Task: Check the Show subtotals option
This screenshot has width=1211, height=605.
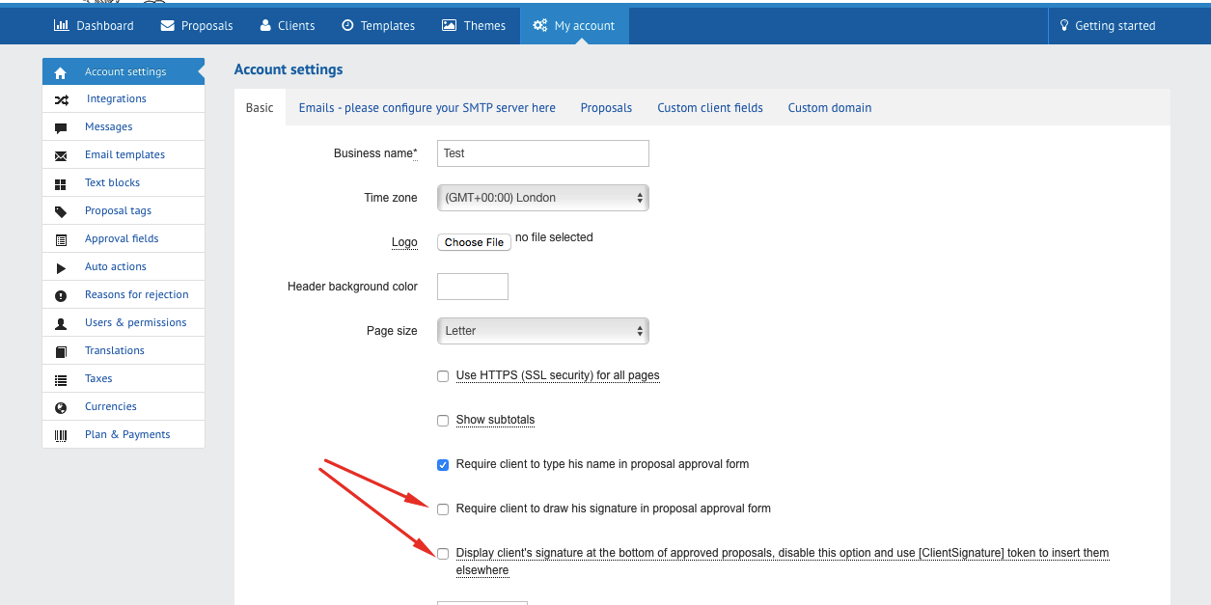Action: point(443,421)
